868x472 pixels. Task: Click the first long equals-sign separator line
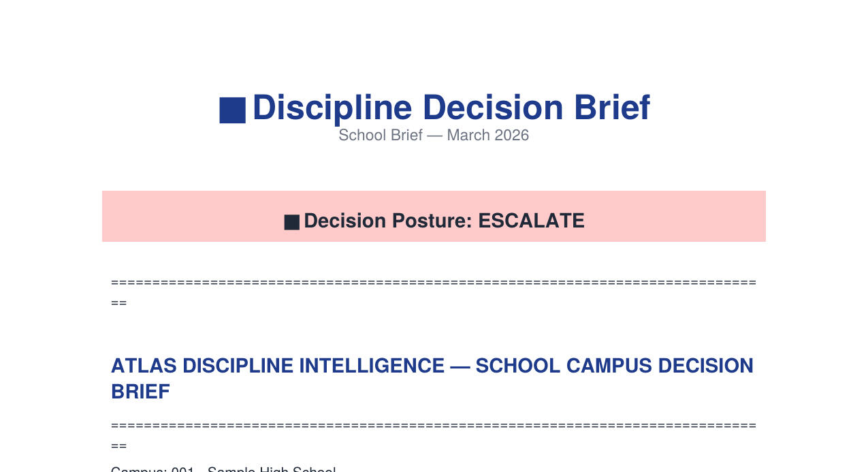click(433, 282)
